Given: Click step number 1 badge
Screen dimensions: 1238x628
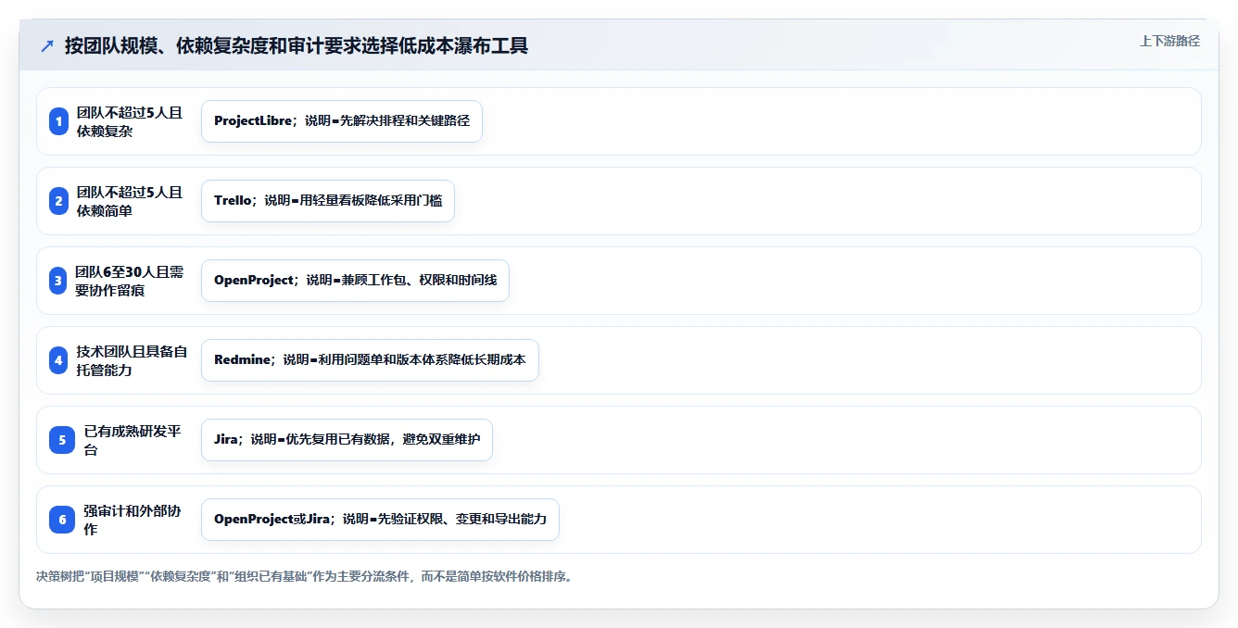Looking at the screenshot, I should [x=59, y=121].
